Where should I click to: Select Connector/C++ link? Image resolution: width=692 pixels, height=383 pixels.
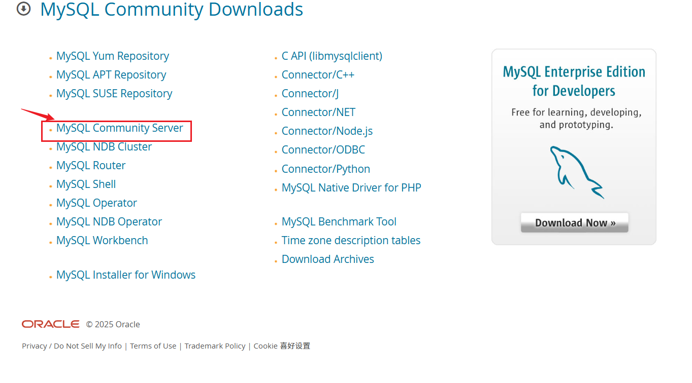318,75
